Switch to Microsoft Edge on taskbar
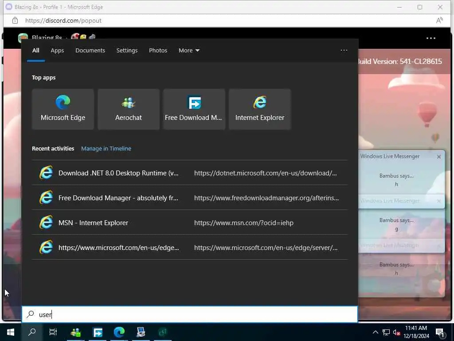This screenshot has width=454, height=341. (119, 332)
